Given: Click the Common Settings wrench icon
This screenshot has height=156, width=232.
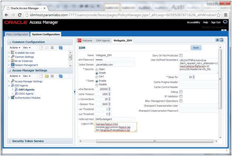Looking at the screenshot, I should pyautogui.click(x=13, y=57).
